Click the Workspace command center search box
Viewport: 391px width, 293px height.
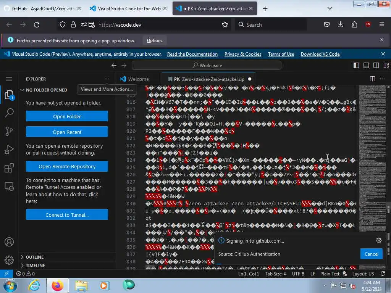click(x=207, y=65)
